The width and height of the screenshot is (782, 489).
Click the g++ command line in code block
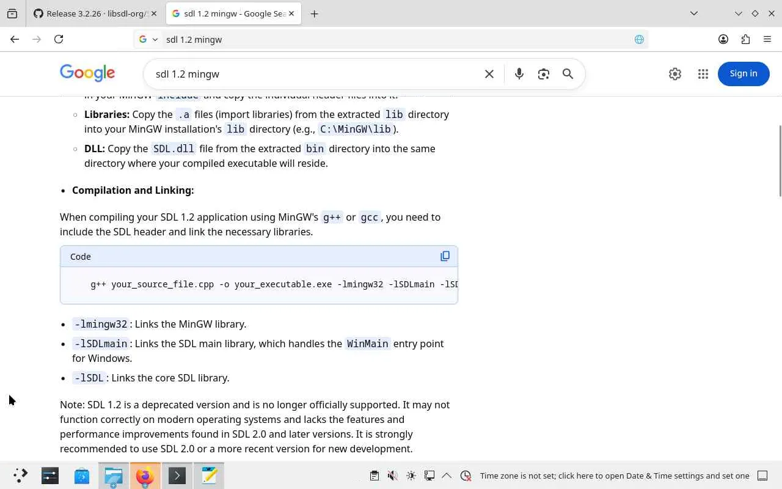[274, 284]
